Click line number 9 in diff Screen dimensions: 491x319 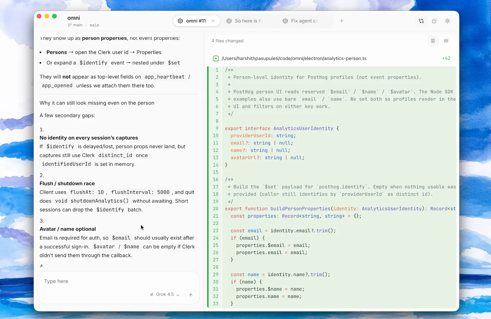pos(217,128)
